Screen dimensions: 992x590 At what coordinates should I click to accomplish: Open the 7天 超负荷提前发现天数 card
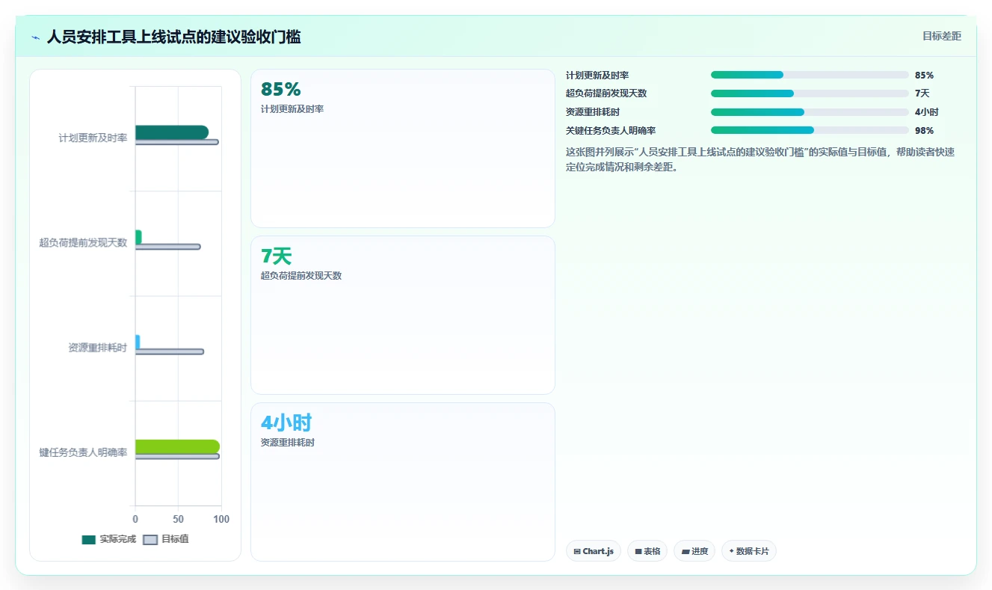click(403, 315)
